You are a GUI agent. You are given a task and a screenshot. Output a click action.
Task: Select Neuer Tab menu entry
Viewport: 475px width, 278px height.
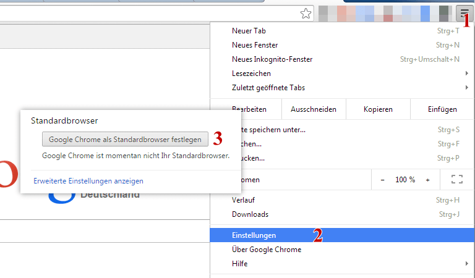pyautogui.click(x=342, y=31)
